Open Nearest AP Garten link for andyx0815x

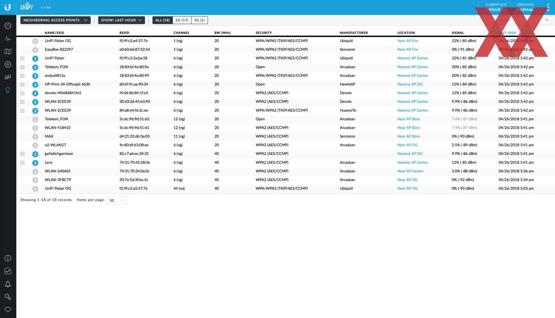point(413,76)
